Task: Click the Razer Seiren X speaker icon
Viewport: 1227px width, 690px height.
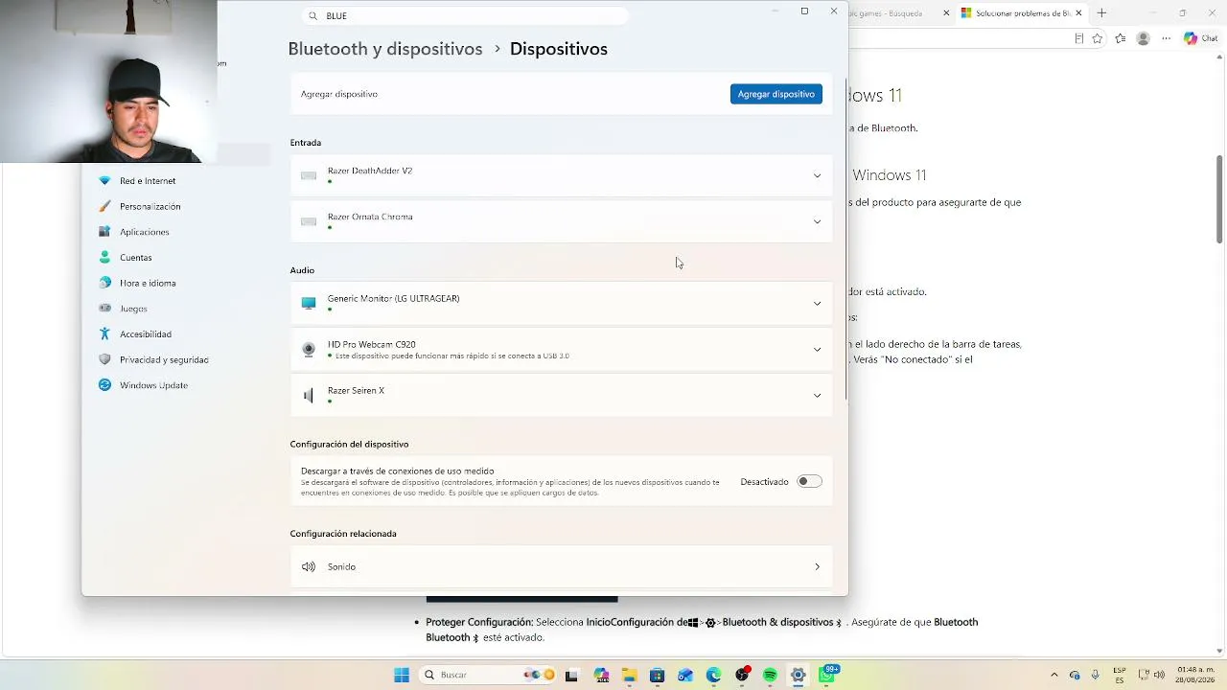Action: (309, 395)
